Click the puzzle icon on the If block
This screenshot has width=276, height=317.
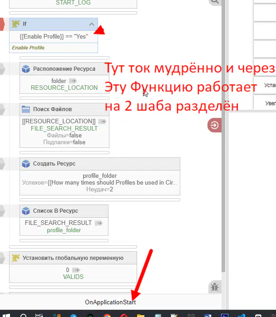(x=16, y=24)
